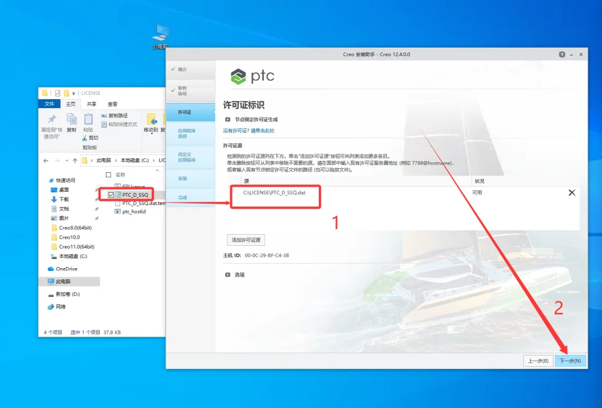This screenshot has width=602, height=408.
Task: Switch to the 共享 ribbon tab in Explorer
Action: pos(91,104)
